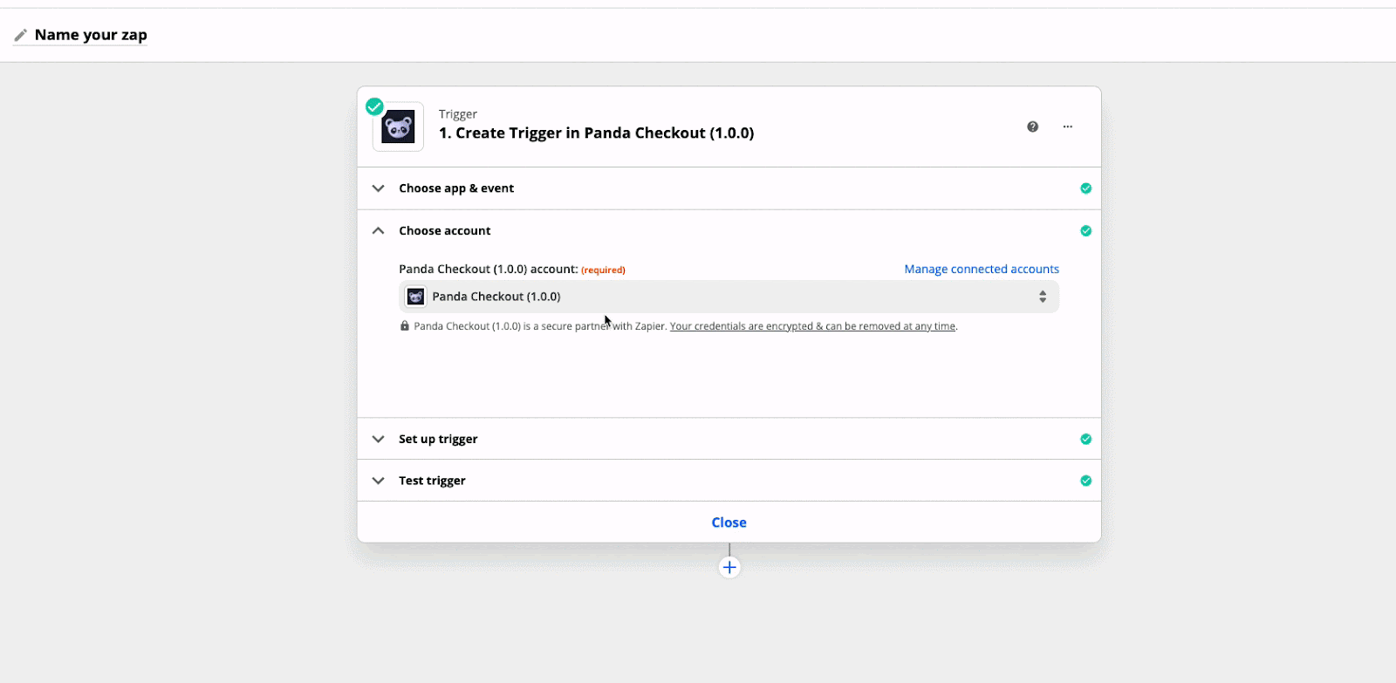Open the Choose app & event section
This screenshot has height=683, width=1396.
pyautogui.click(x=729, y=188)
